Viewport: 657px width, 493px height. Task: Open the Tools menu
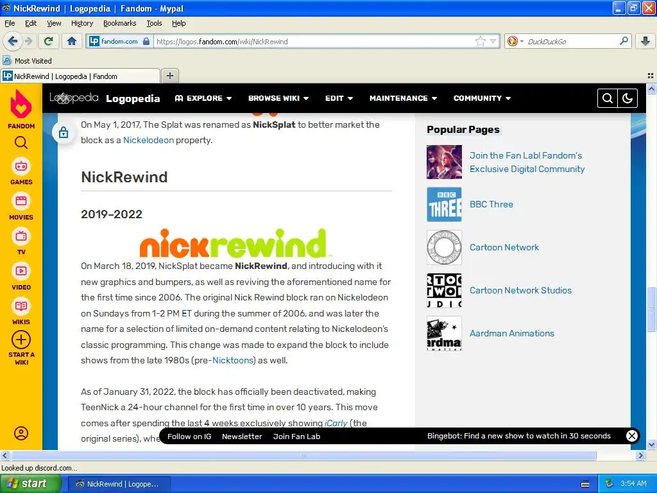click(154, 23)
